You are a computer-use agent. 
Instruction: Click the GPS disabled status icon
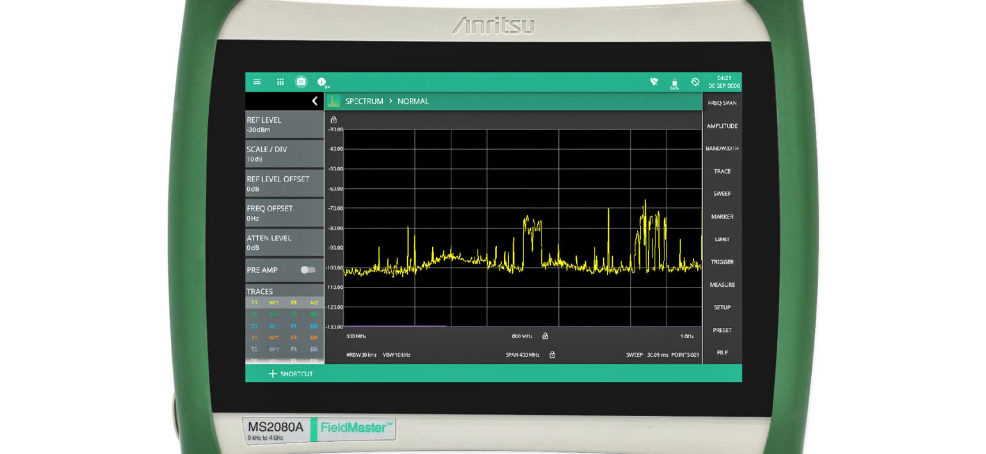click(x=695, y=82)
